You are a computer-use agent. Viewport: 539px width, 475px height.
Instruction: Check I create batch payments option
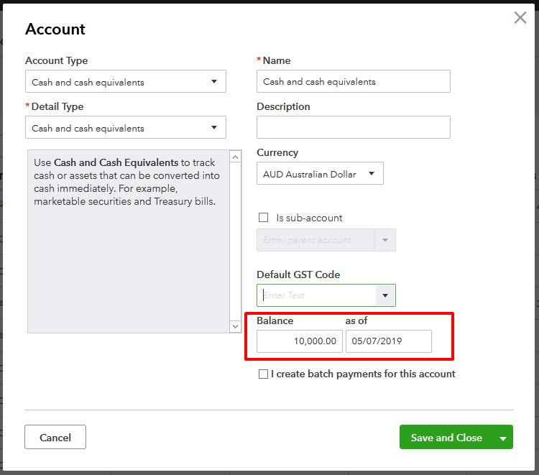coord(263,374)
